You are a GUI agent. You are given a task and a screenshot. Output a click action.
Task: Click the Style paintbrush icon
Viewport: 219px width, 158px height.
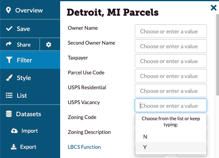click(x=9, y=78)
